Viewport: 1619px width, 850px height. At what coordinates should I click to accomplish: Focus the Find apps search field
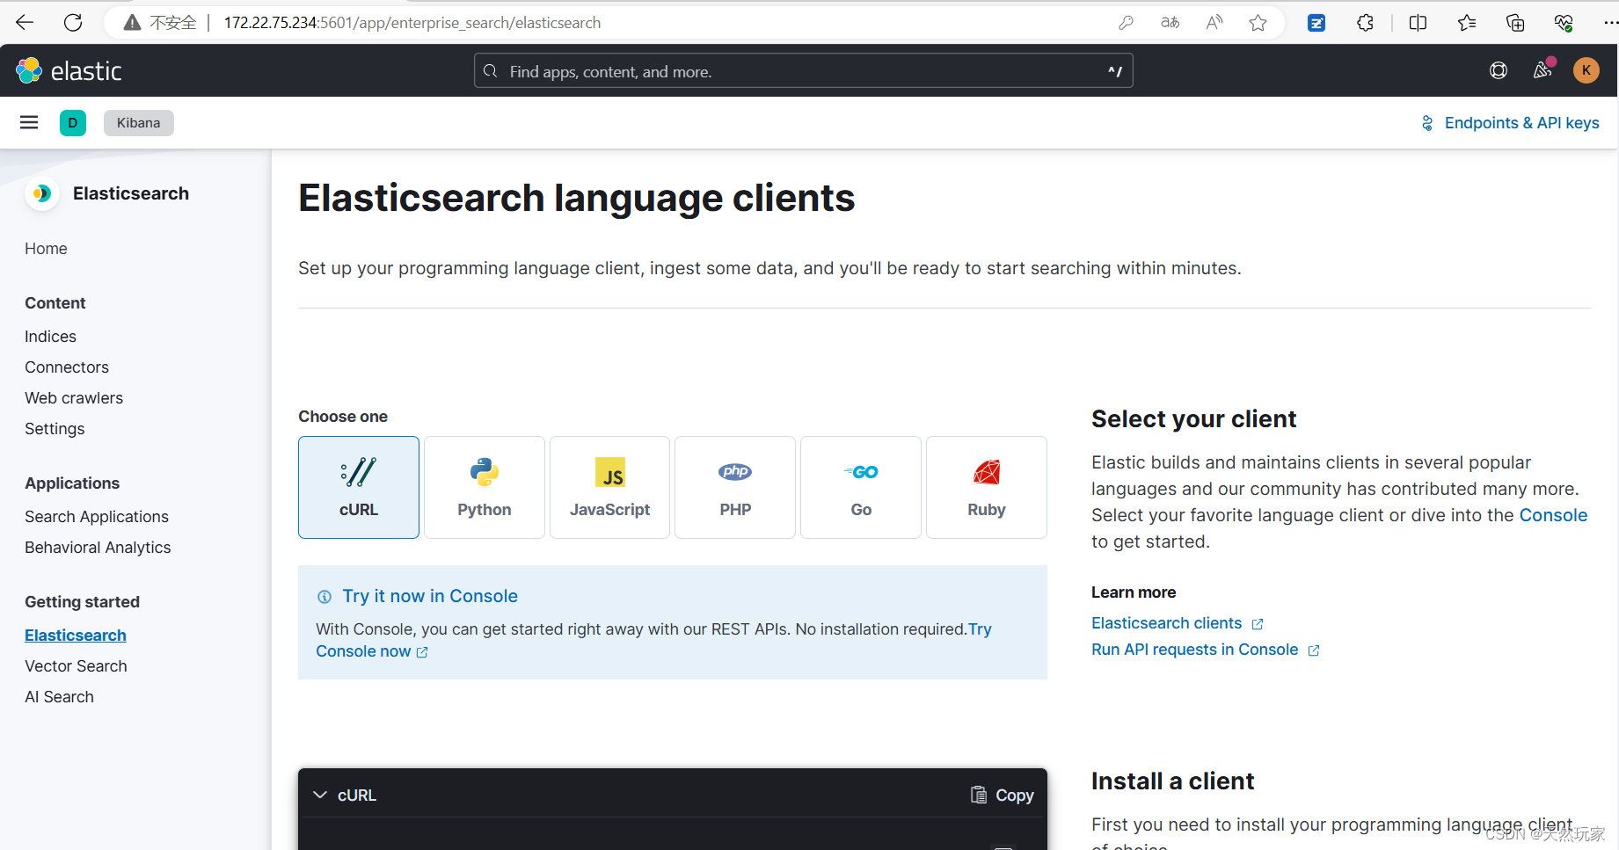pyautogui.click(x=803, y=71)
